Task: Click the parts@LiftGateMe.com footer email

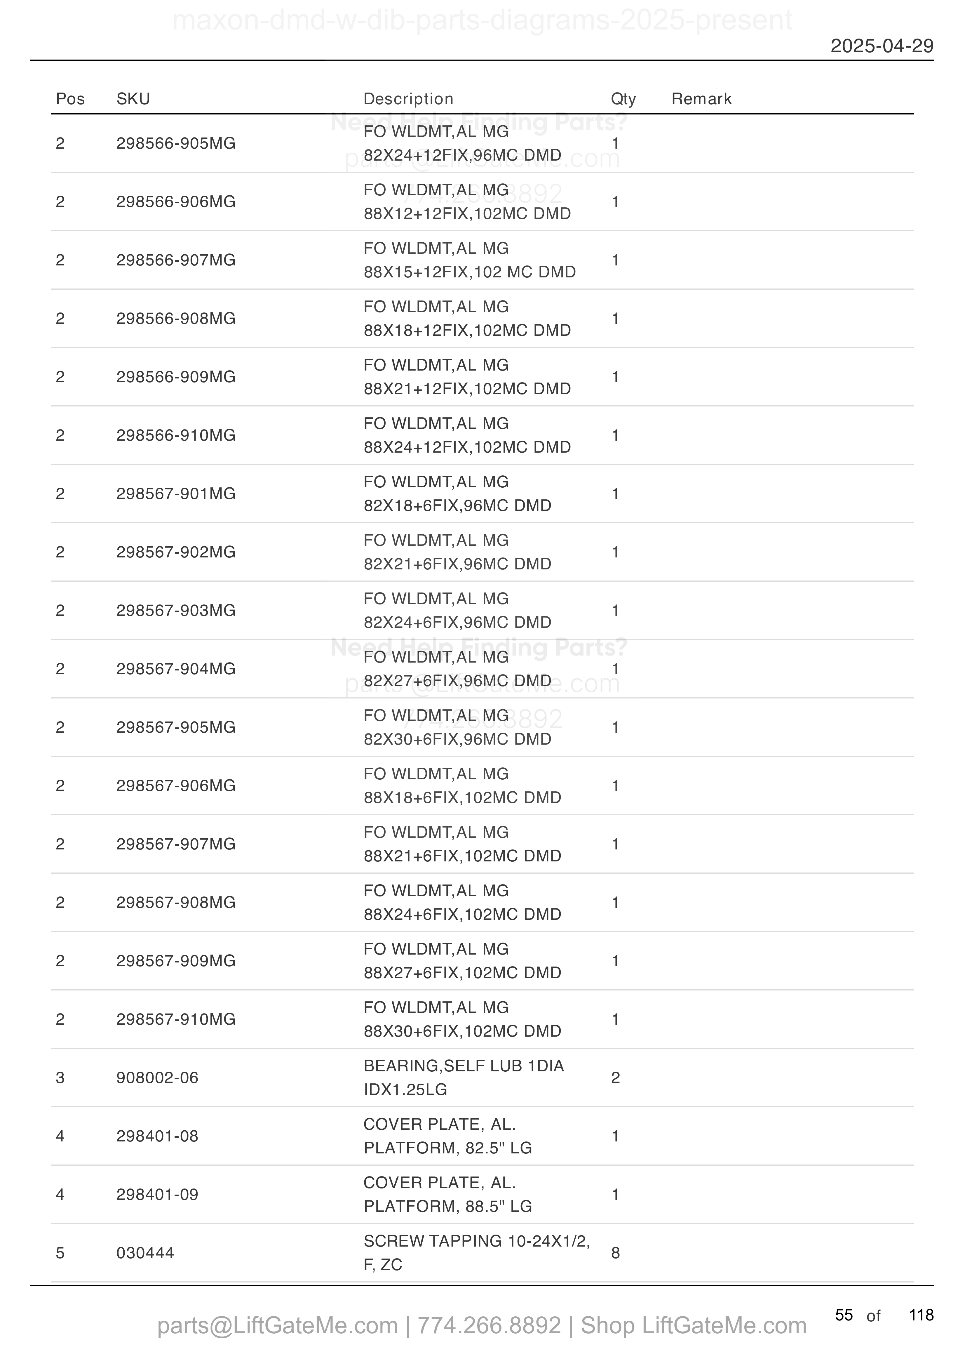Action: point(277,1325)
